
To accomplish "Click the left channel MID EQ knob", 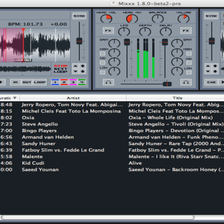I will (x=114, y=62).
